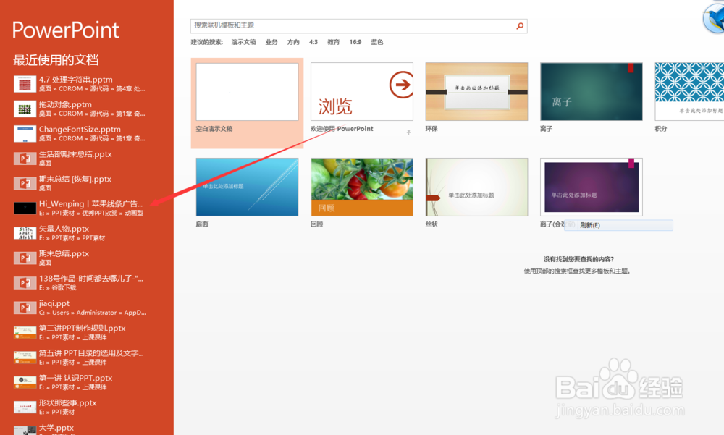This screenshot has width=724, height=435.
Task: Choose the 积分 template thumbnail
Action: pyautogui.click(x=689, y=92)
